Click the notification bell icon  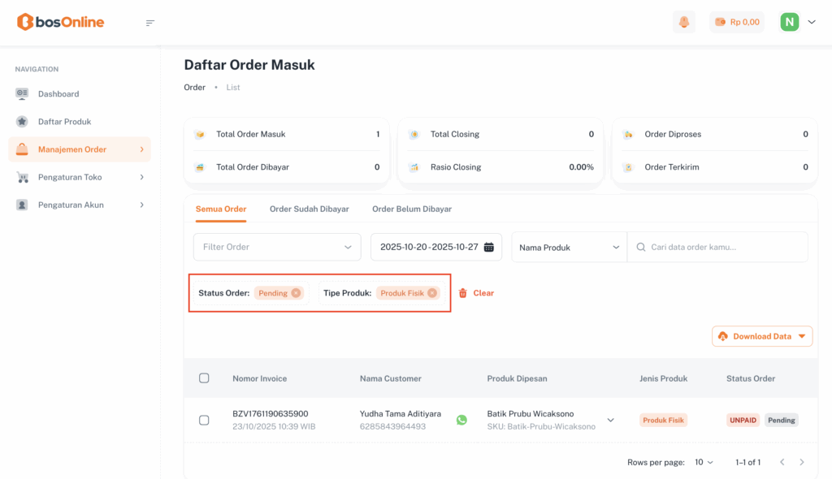coord(684,22)
